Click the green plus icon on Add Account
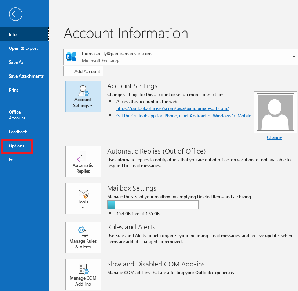Image resolution: width=298 pixels, height=291 pixels. 69,71
